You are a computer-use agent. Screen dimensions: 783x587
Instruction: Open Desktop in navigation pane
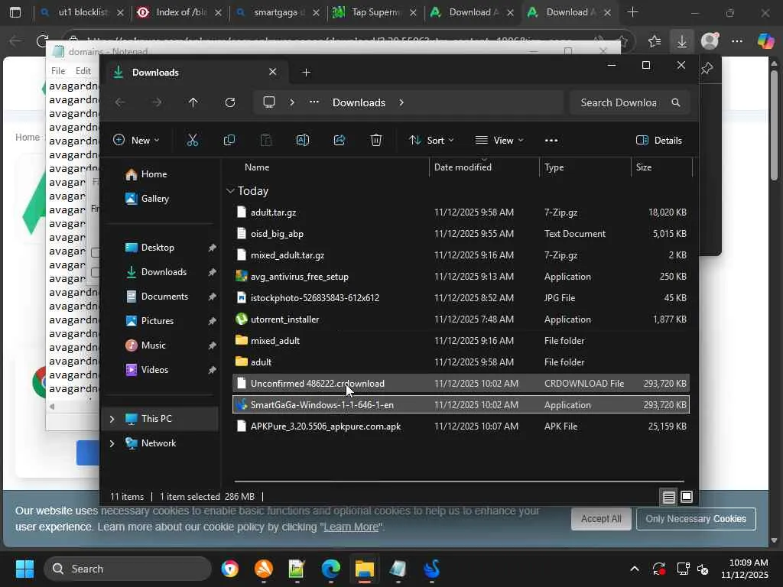(149, 248)
